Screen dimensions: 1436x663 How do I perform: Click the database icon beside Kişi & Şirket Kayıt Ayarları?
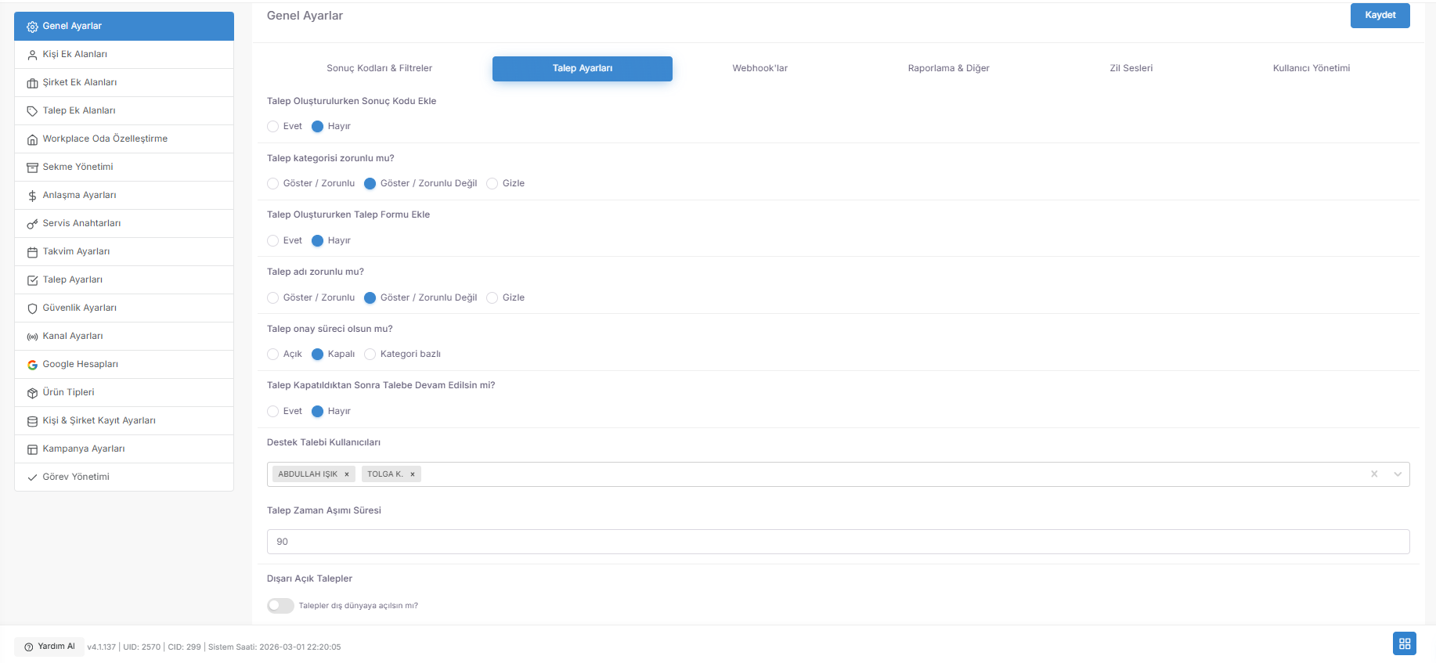tap(32, 421)
